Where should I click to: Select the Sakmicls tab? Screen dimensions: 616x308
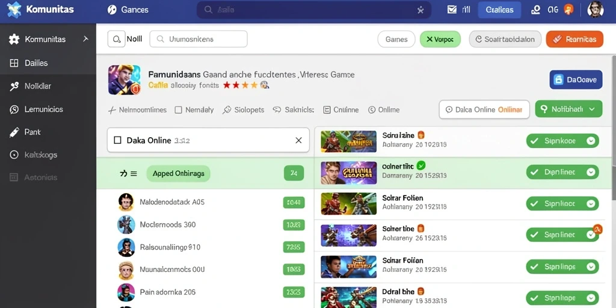[x=294, y=110]
